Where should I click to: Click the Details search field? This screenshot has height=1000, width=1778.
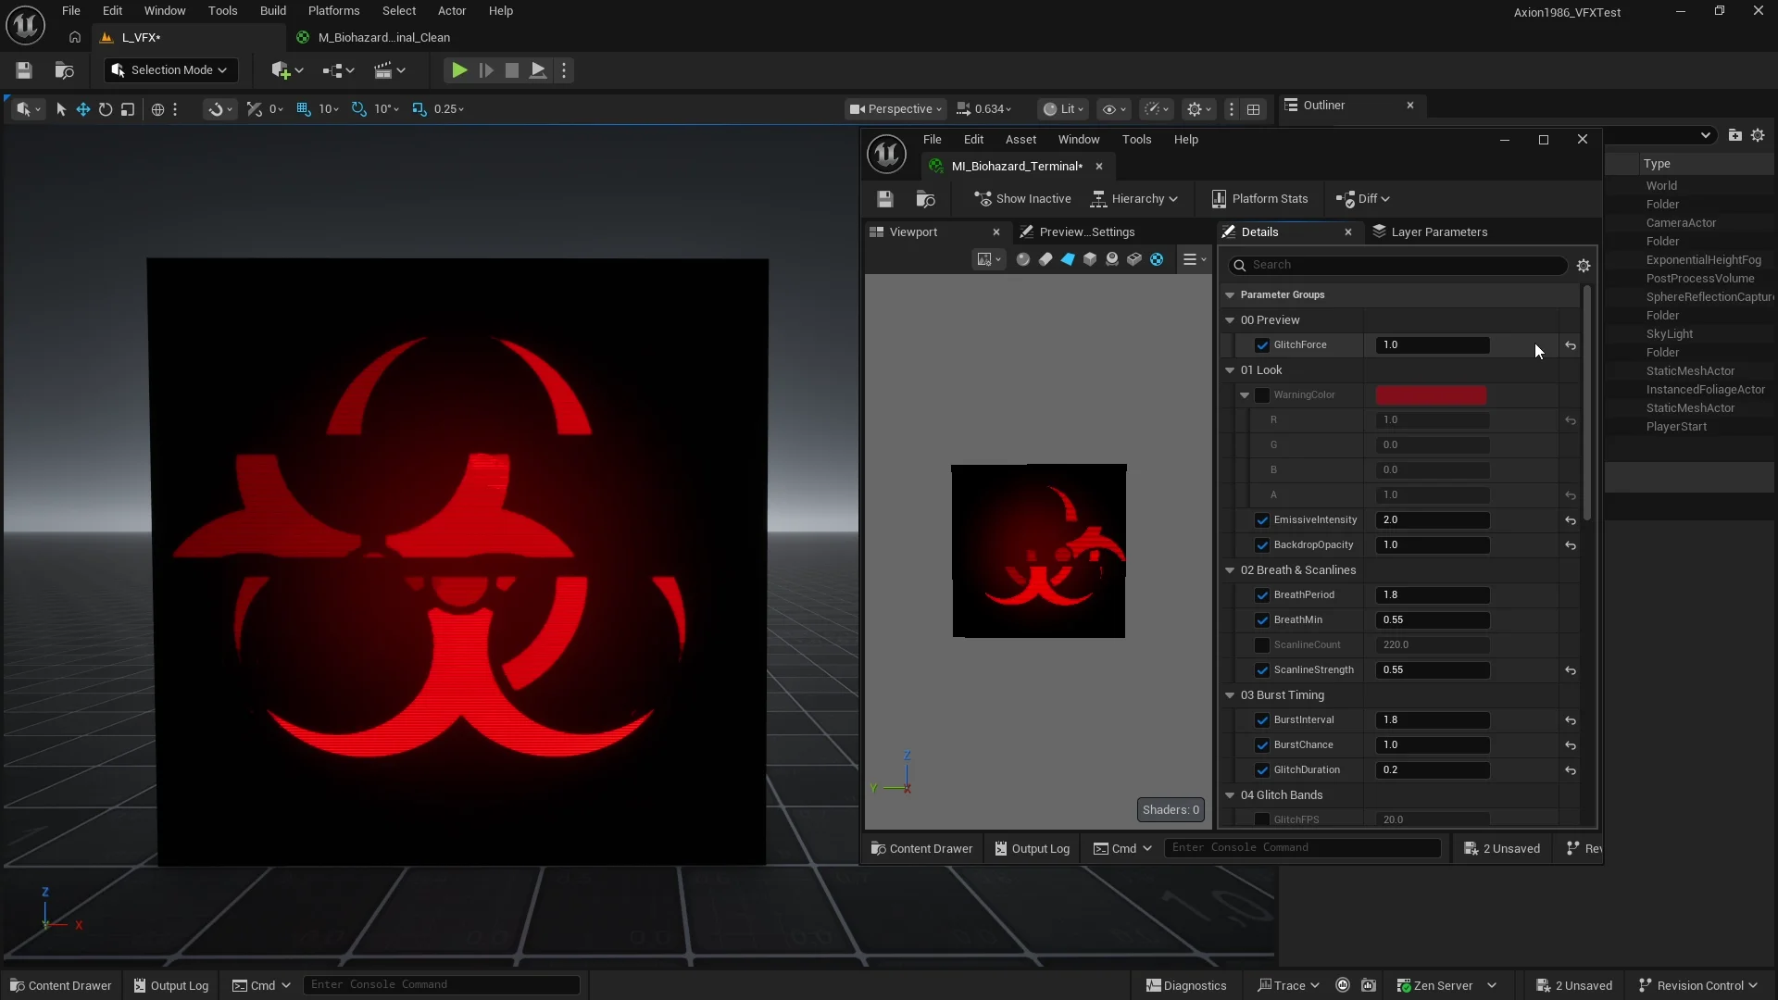[x=1397, y=266]
